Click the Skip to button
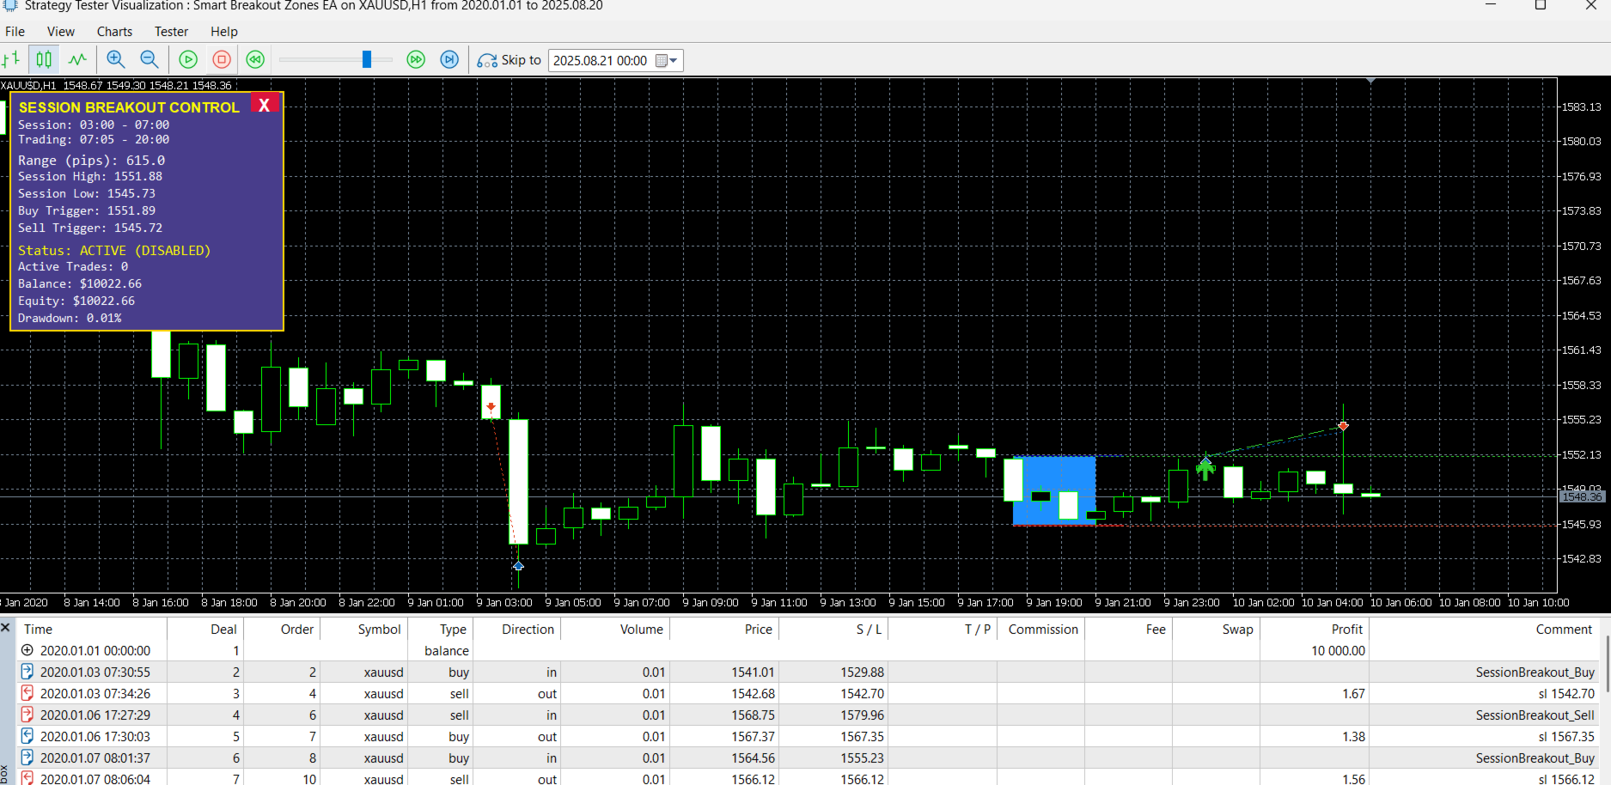The image size is (1611, 785). pos(510,60)
